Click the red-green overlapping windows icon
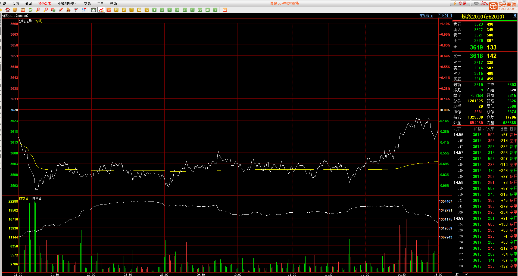The width and height of the screenshot is (518, 276). 53,10
